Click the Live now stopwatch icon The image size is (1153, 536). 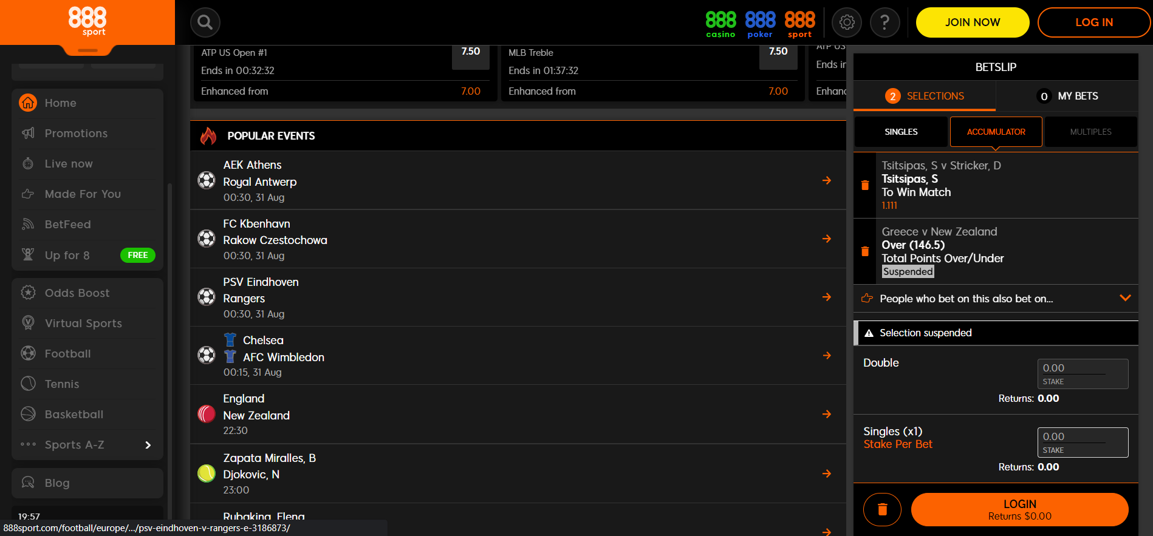28,163
